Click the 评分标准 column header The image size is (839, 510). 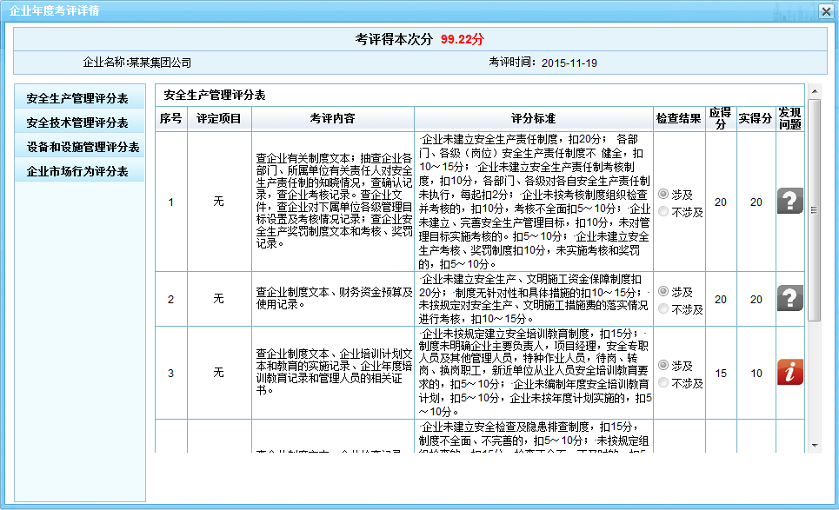534,118
